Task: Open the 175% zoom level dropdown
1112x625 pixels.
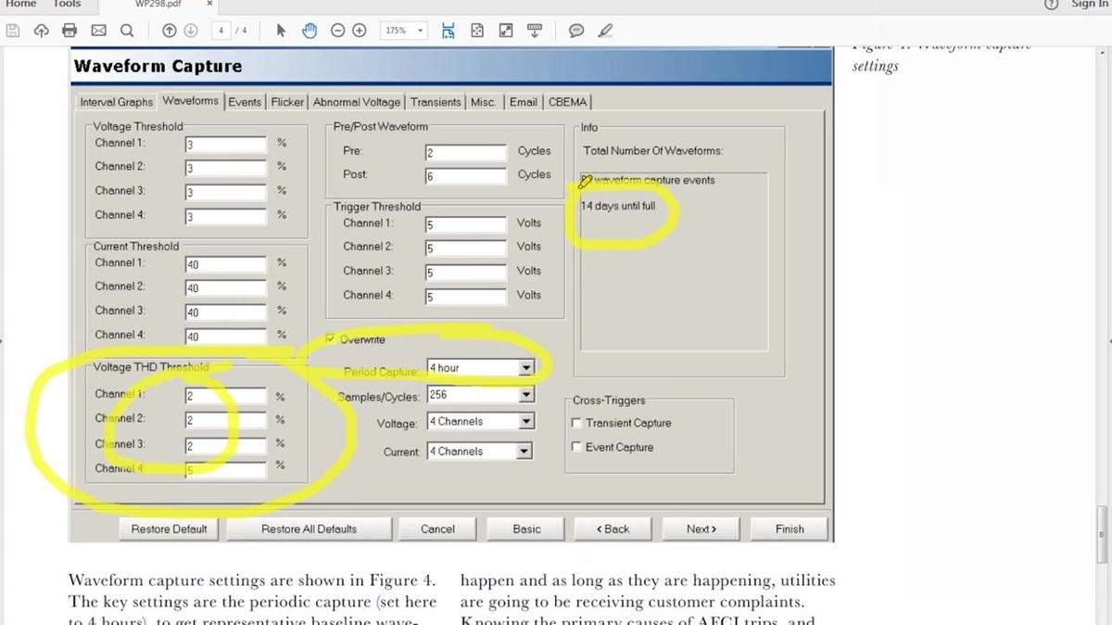Action: (403, 31)
